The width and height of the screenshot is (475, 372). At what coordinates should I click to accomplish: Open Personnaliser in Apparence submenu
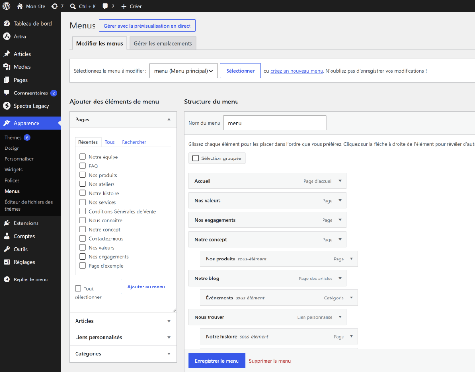(x=19, y=158)
